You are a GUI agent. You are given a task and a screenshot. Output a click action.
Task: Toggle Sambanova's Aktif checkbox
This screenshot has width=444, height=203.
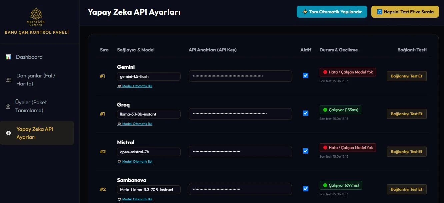(x=306, y=189)
